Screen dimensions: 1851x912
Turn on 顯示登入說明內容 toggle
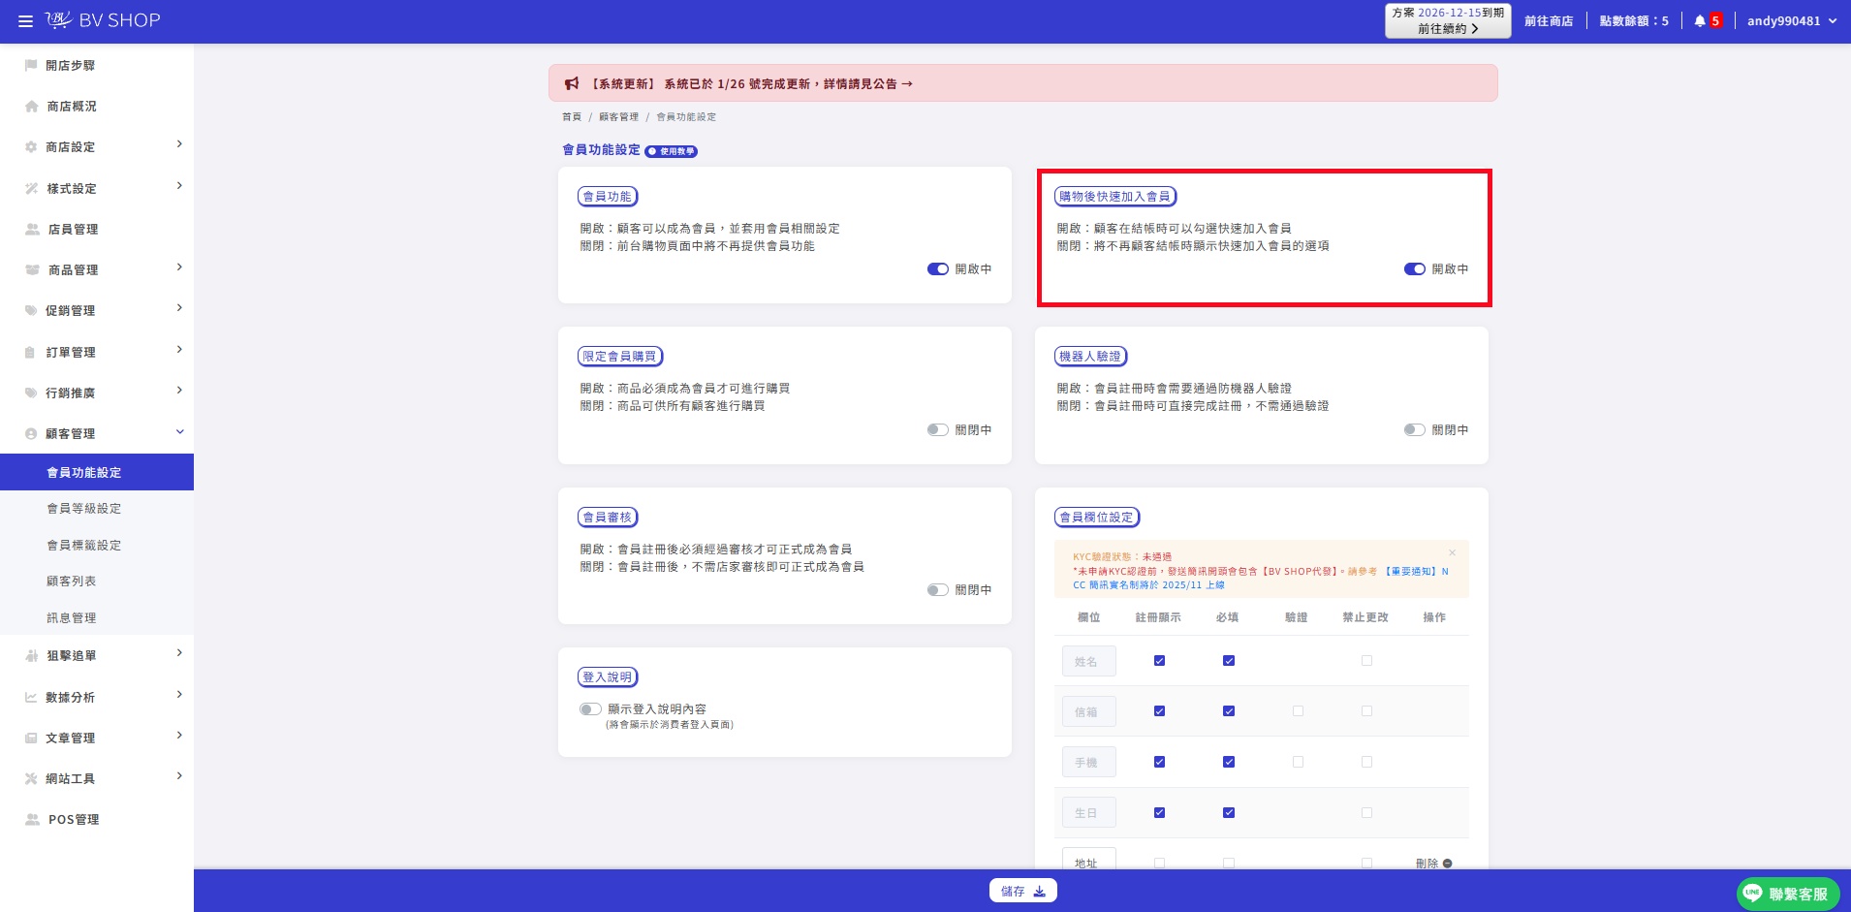(x=590, y=708)
